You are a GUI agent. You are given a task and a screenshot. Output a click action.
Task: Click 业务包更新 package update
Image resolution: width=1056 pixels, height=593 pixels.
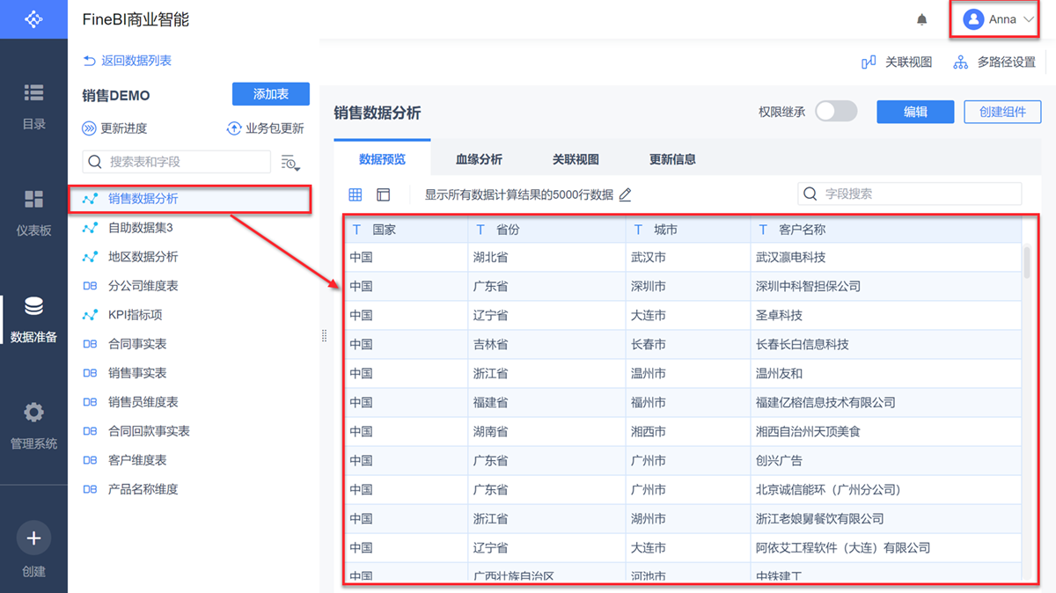pos(265,128)
